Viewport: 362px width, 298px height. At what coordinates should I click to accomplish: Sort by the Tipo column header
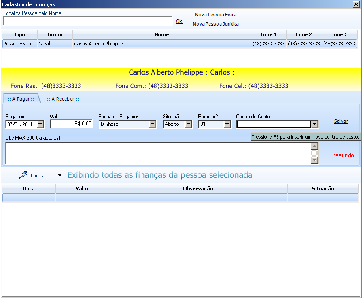(x=19, y=34)
